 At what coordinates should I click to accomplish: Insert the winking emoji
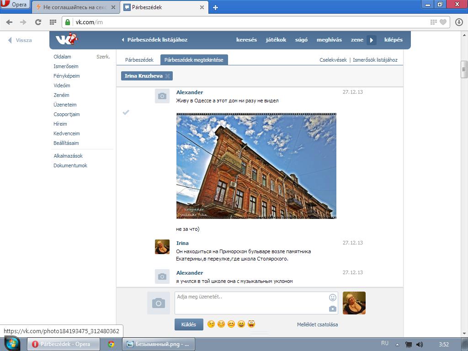[211, 324]
